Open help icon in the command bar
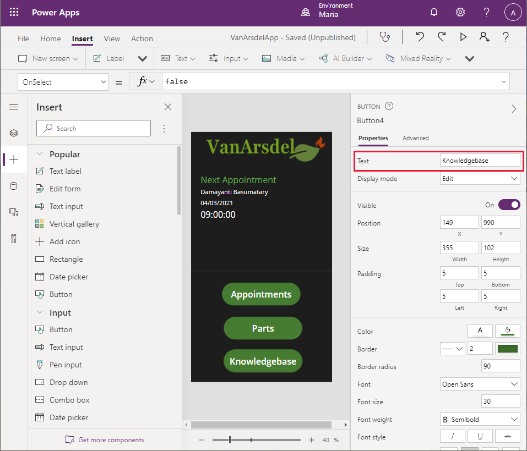This screenshot has height=451, width=527. coord(506,37)
